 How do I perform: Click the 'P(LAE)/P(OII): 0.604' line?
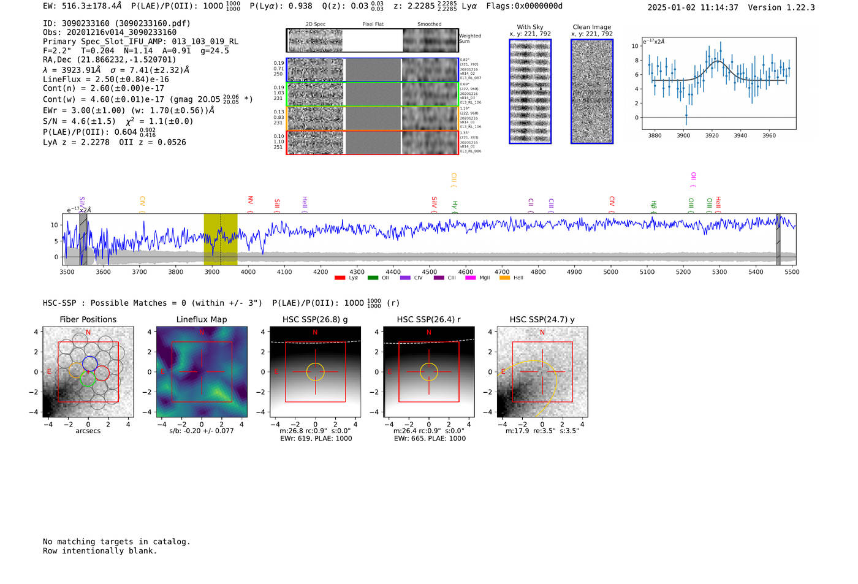[90, 132]
